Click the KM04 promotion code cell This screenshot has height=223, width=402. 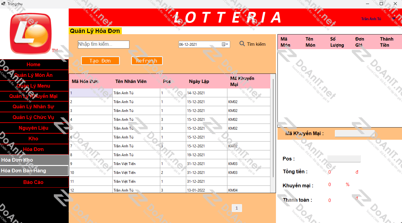tap(249, 190)
